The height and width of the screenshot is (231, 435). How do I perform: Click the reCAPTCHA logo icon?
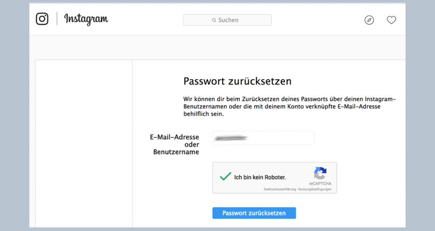[320, 173]
